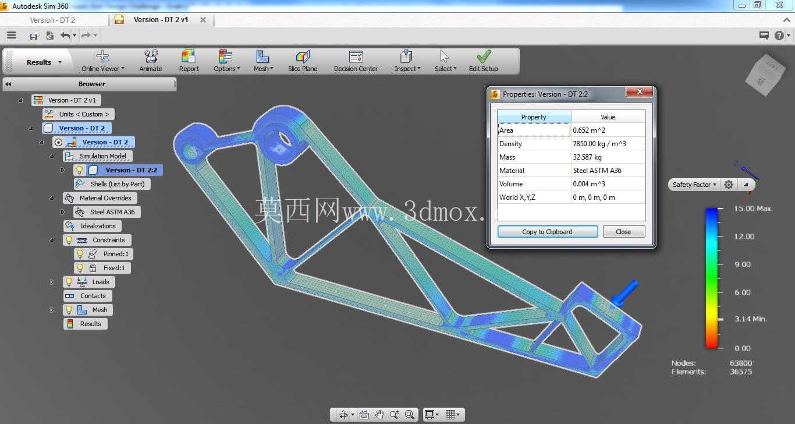This screenshot has width=795, height=424.
Task: Click the Orbit tool icon
Action: point(343,415)
